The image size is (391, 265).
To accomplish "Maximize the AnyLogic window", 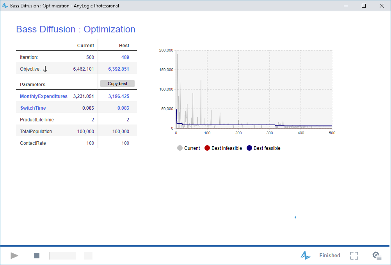I will (x=364, y=6).
